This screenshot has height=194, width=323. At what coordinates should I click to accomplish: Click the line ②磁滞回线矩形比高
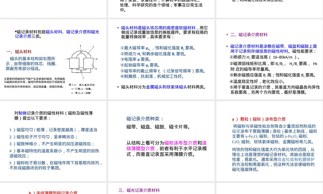[x=274, y=66]
